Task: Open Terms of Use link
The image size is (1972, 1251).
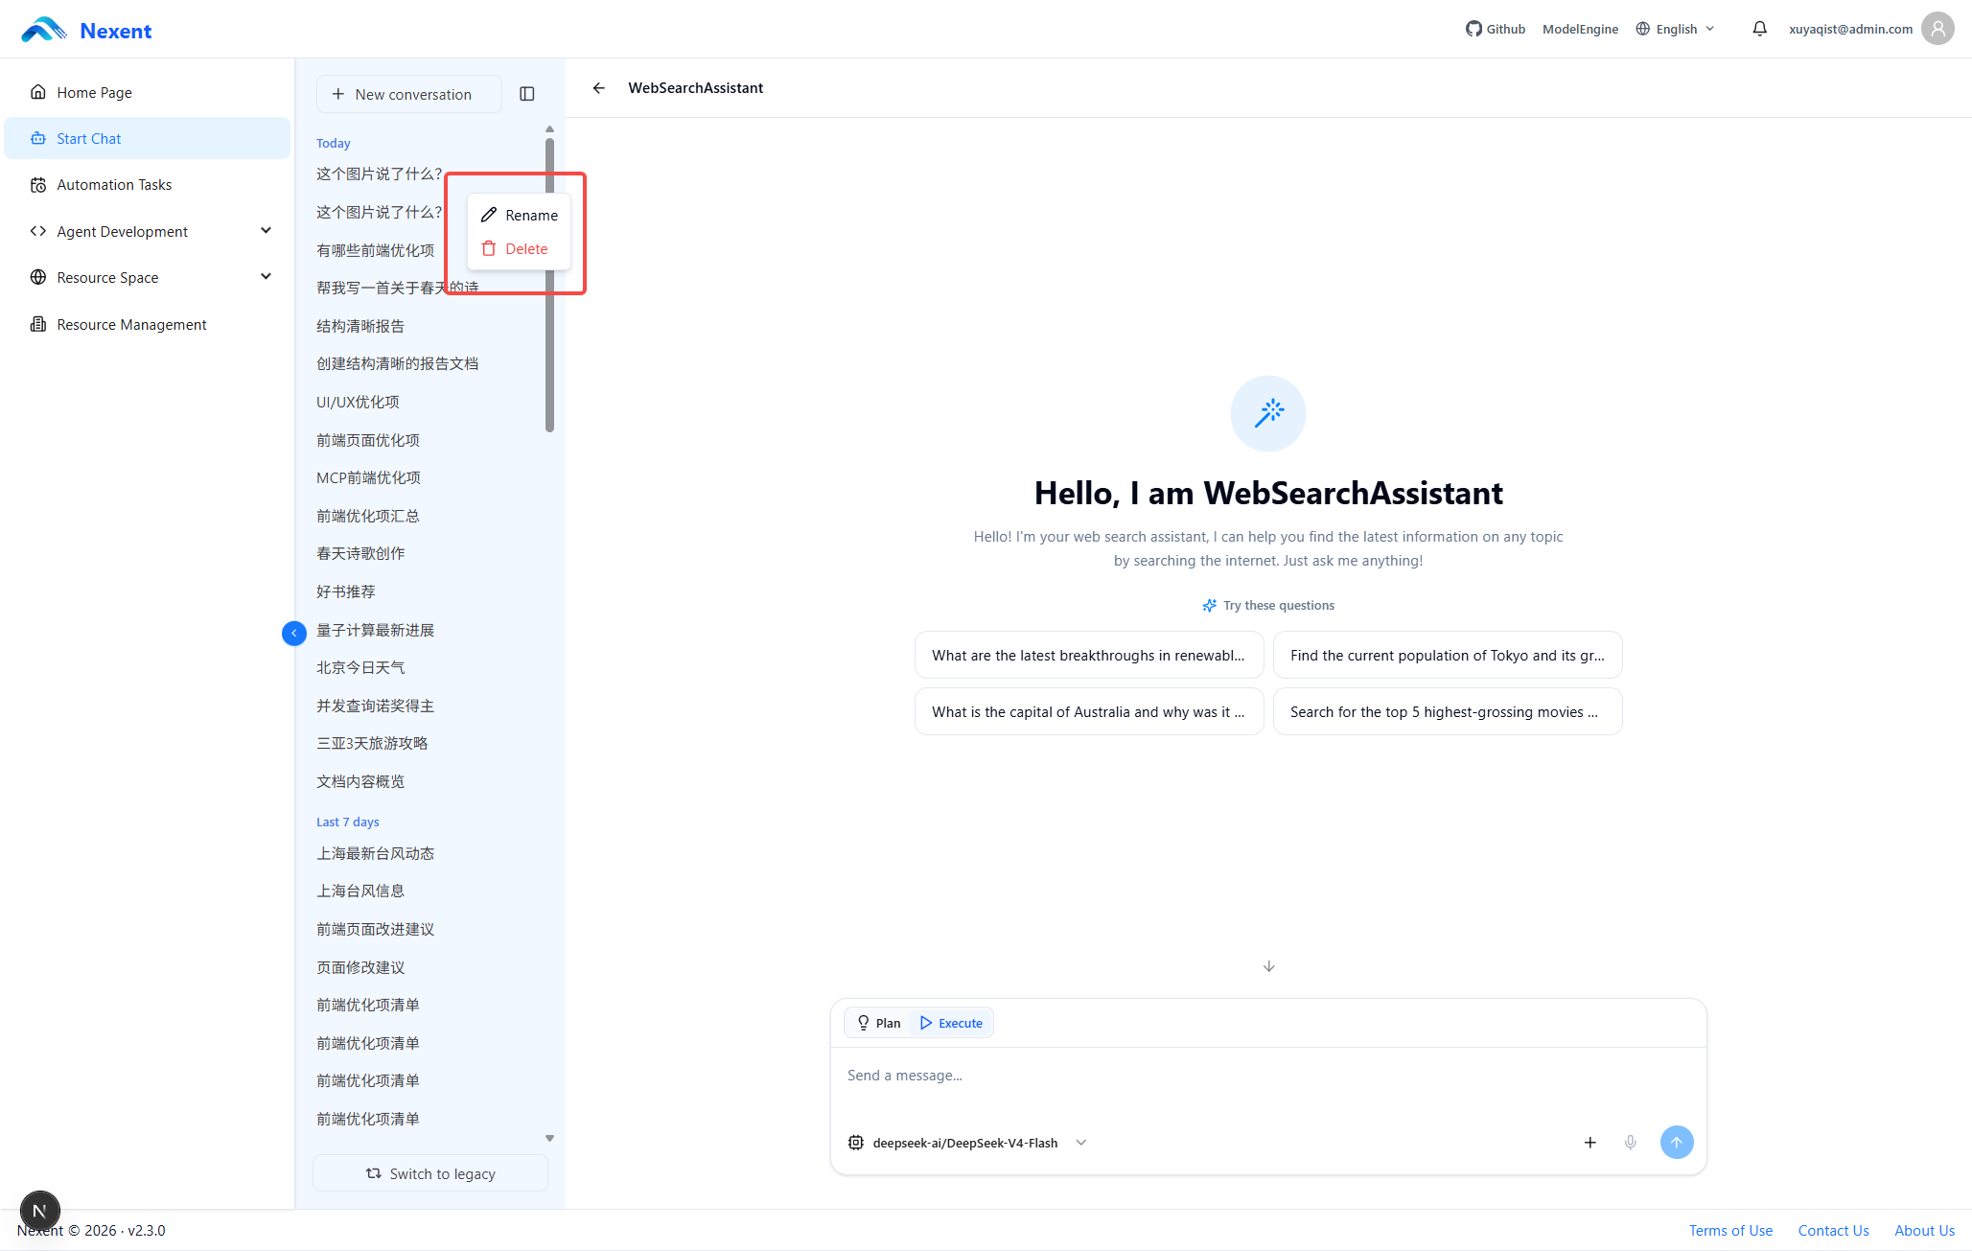Action: click(1729, 1230)
